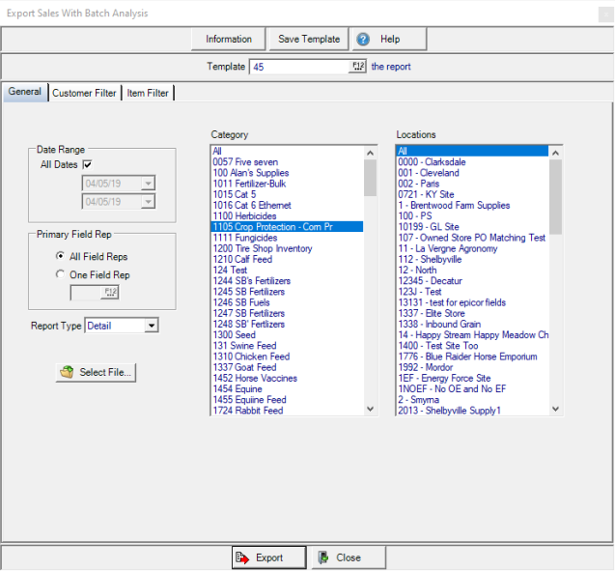
Task: Select the All Field Reps radio button
Action: (61, 256)
